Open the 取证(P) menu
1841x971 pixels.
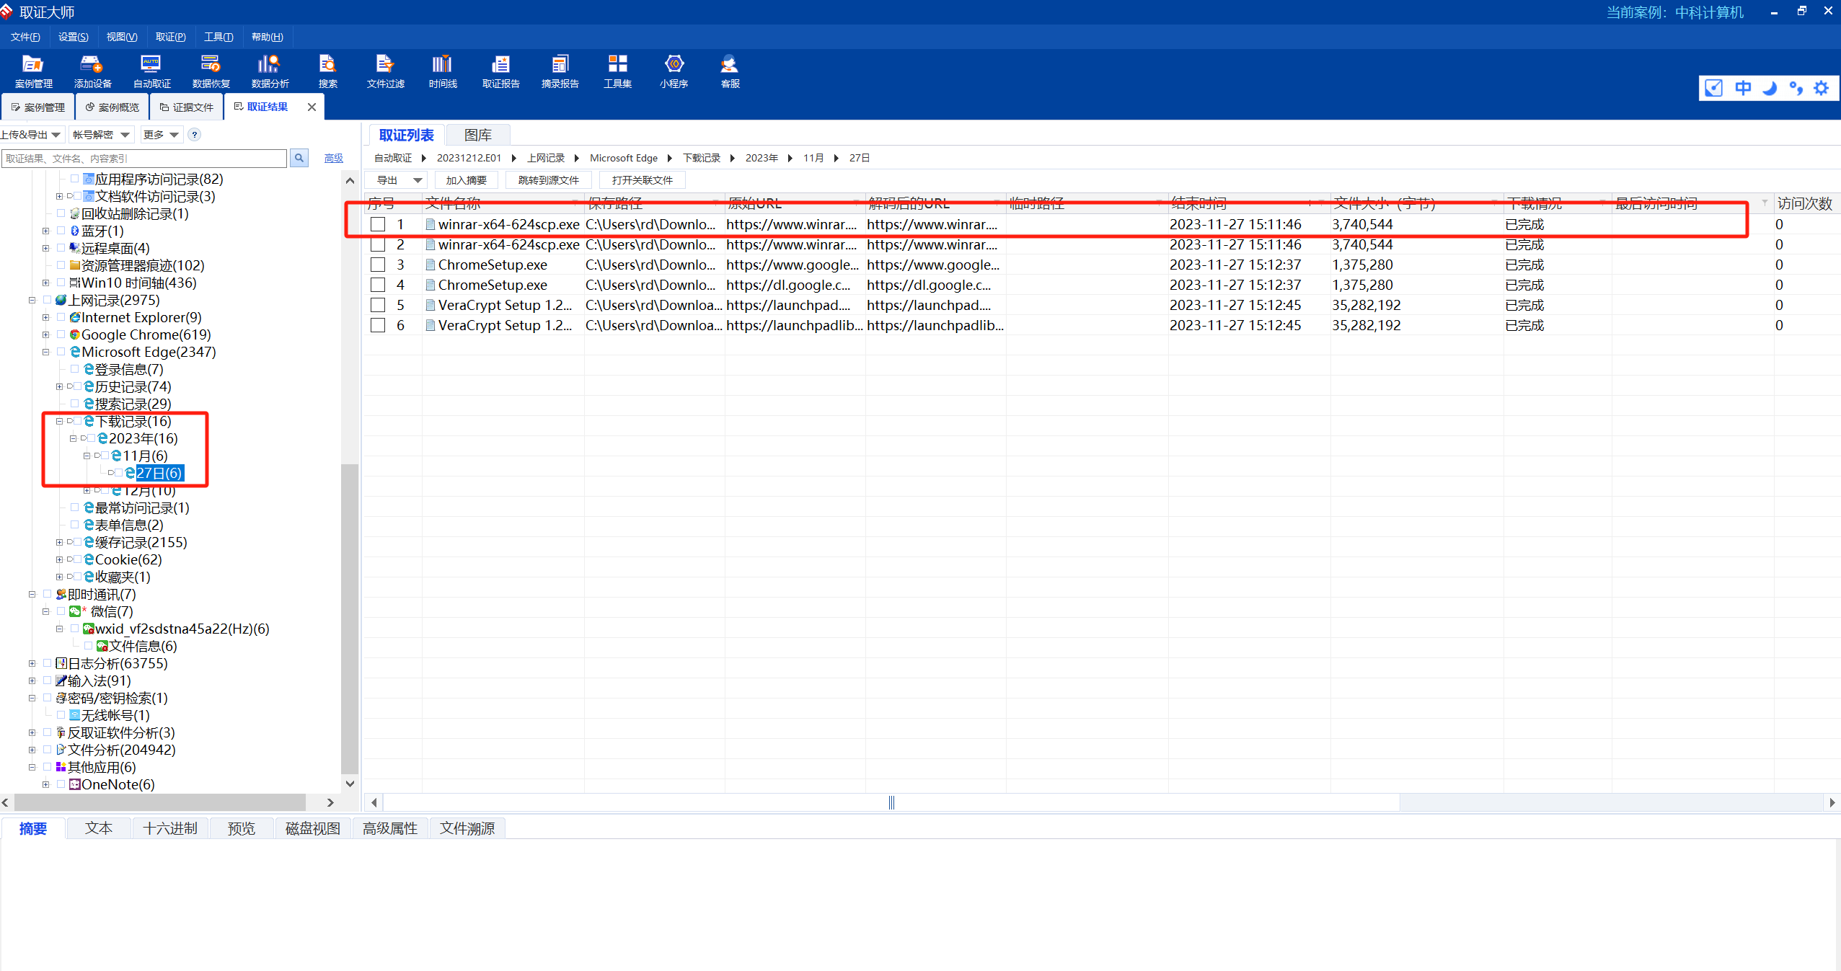[x=170, y=37]
